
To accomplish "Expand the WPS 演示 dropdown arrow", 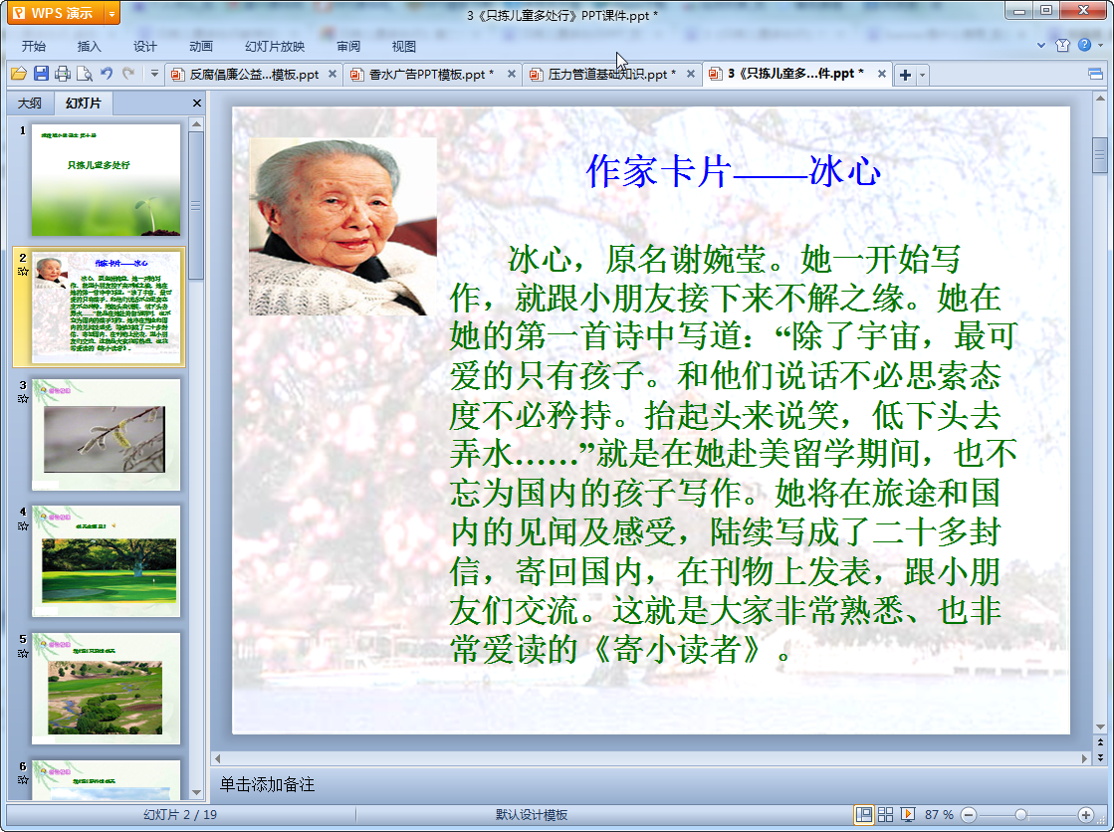I will 112,14.
